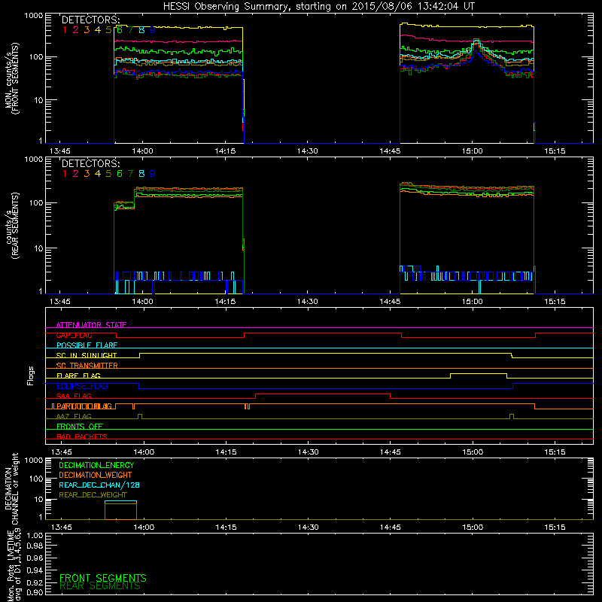Click the raised FLARE_FLAG segment near 15:00
This screenshot has width=602, height=602.
pos(479,373)
